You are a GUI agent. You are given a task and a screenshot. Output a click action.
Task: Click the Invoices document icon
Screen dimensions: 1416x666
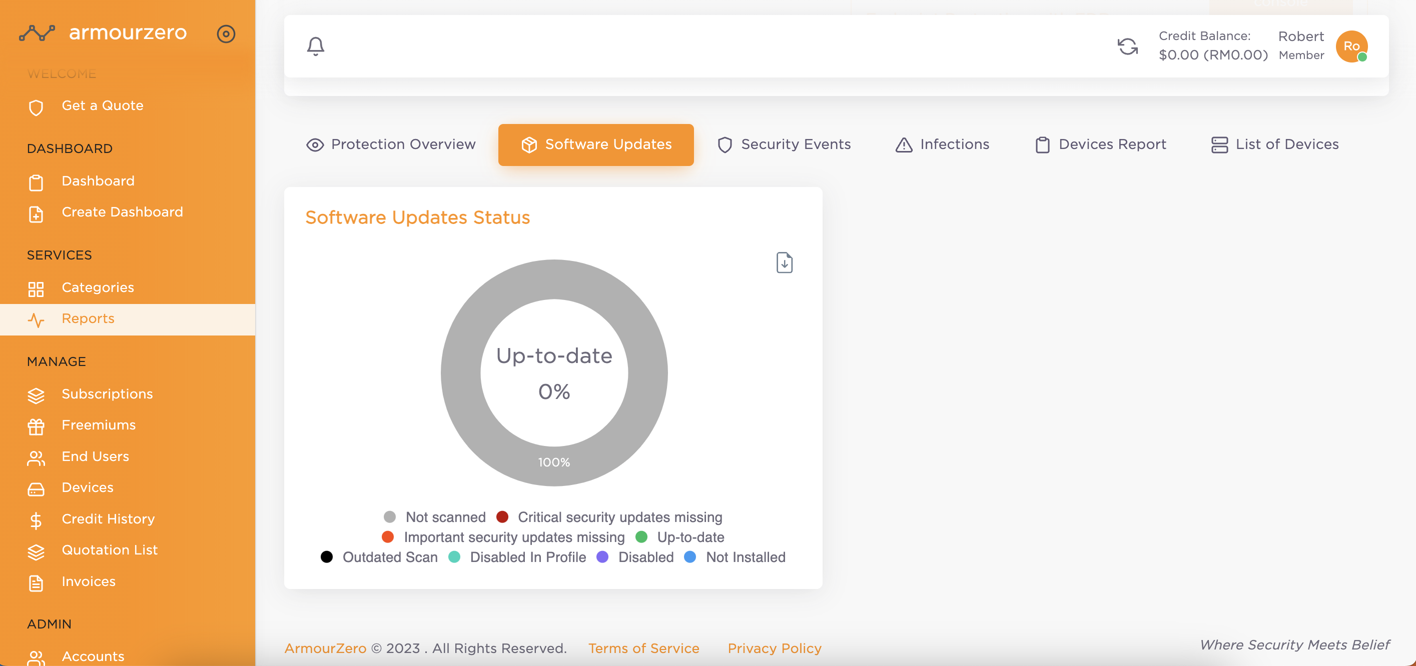[37, 582]
